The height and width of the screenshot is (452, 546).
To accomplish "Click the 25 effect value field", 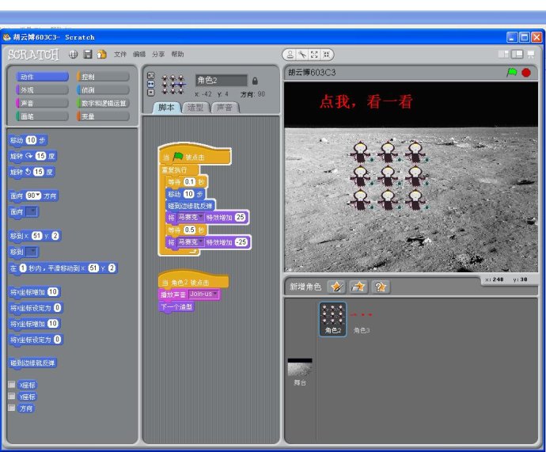I will (x=240, y=217).
